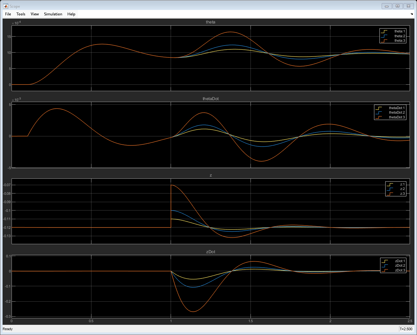This screenshot has height=335, width=417.
Task: Select the thetaDot plot title
Action: 210,99
